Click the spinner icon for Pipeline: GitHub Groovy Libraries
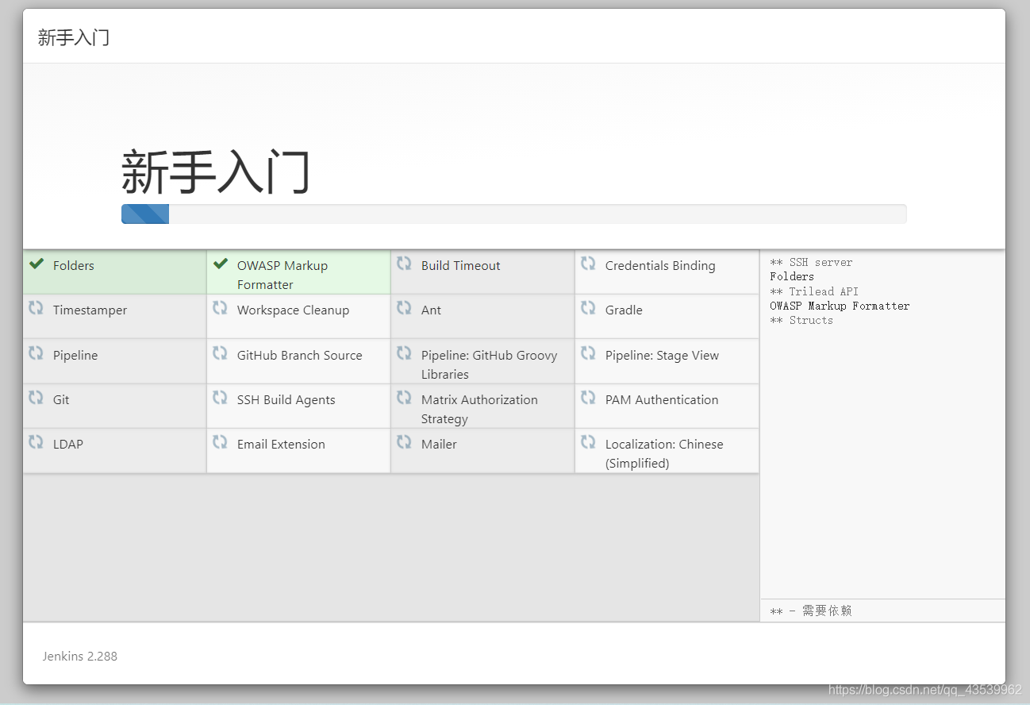This screenshot has height=705, width=1030. tap(404, 353)
